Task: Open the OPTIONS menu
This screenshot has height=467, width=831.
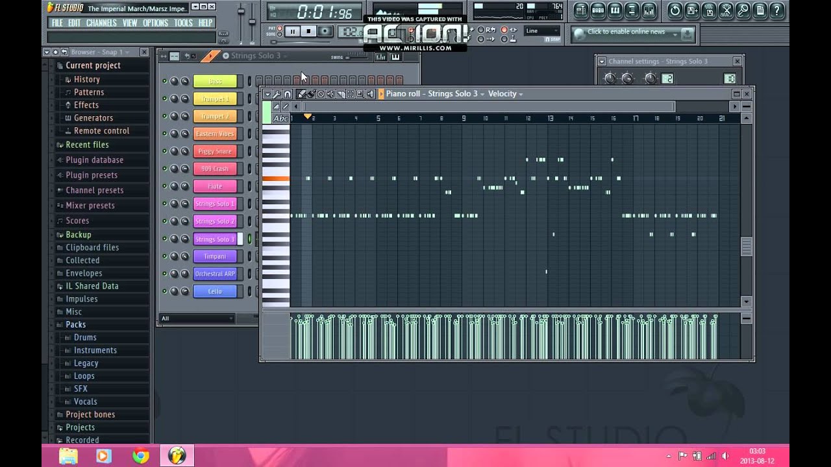Action: coord(155,23)
